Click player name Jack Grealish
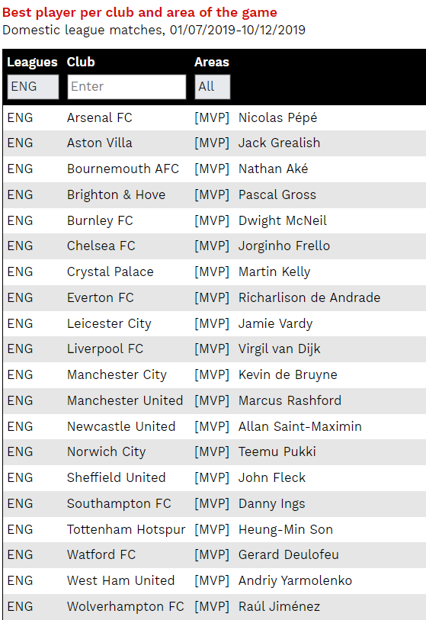Viewport: 426px width, 620px height. 279,143
